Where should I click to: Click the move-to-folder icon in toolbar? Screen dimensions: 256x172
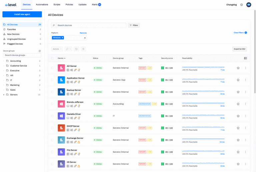[x=76, y=49]
